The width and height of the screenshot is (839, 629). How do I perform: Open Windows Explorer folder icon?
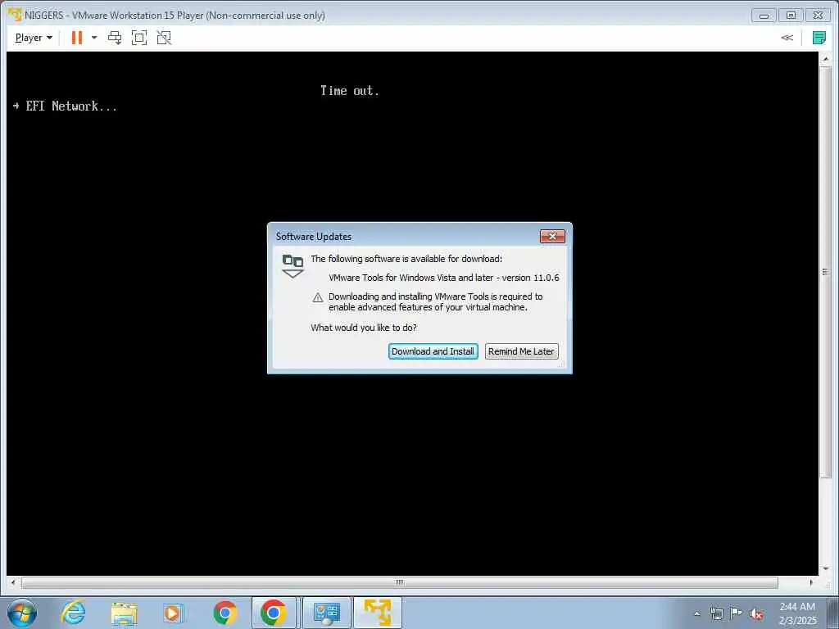coord(125,613)
